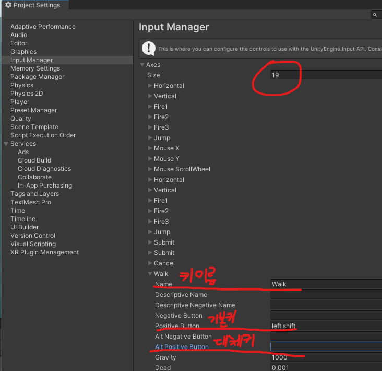The height and width of the screenshot is (371, 382).
Task: Expand the Mouse ScrollWheel axis
Action: pyautogui.click(x=150, y=169)
